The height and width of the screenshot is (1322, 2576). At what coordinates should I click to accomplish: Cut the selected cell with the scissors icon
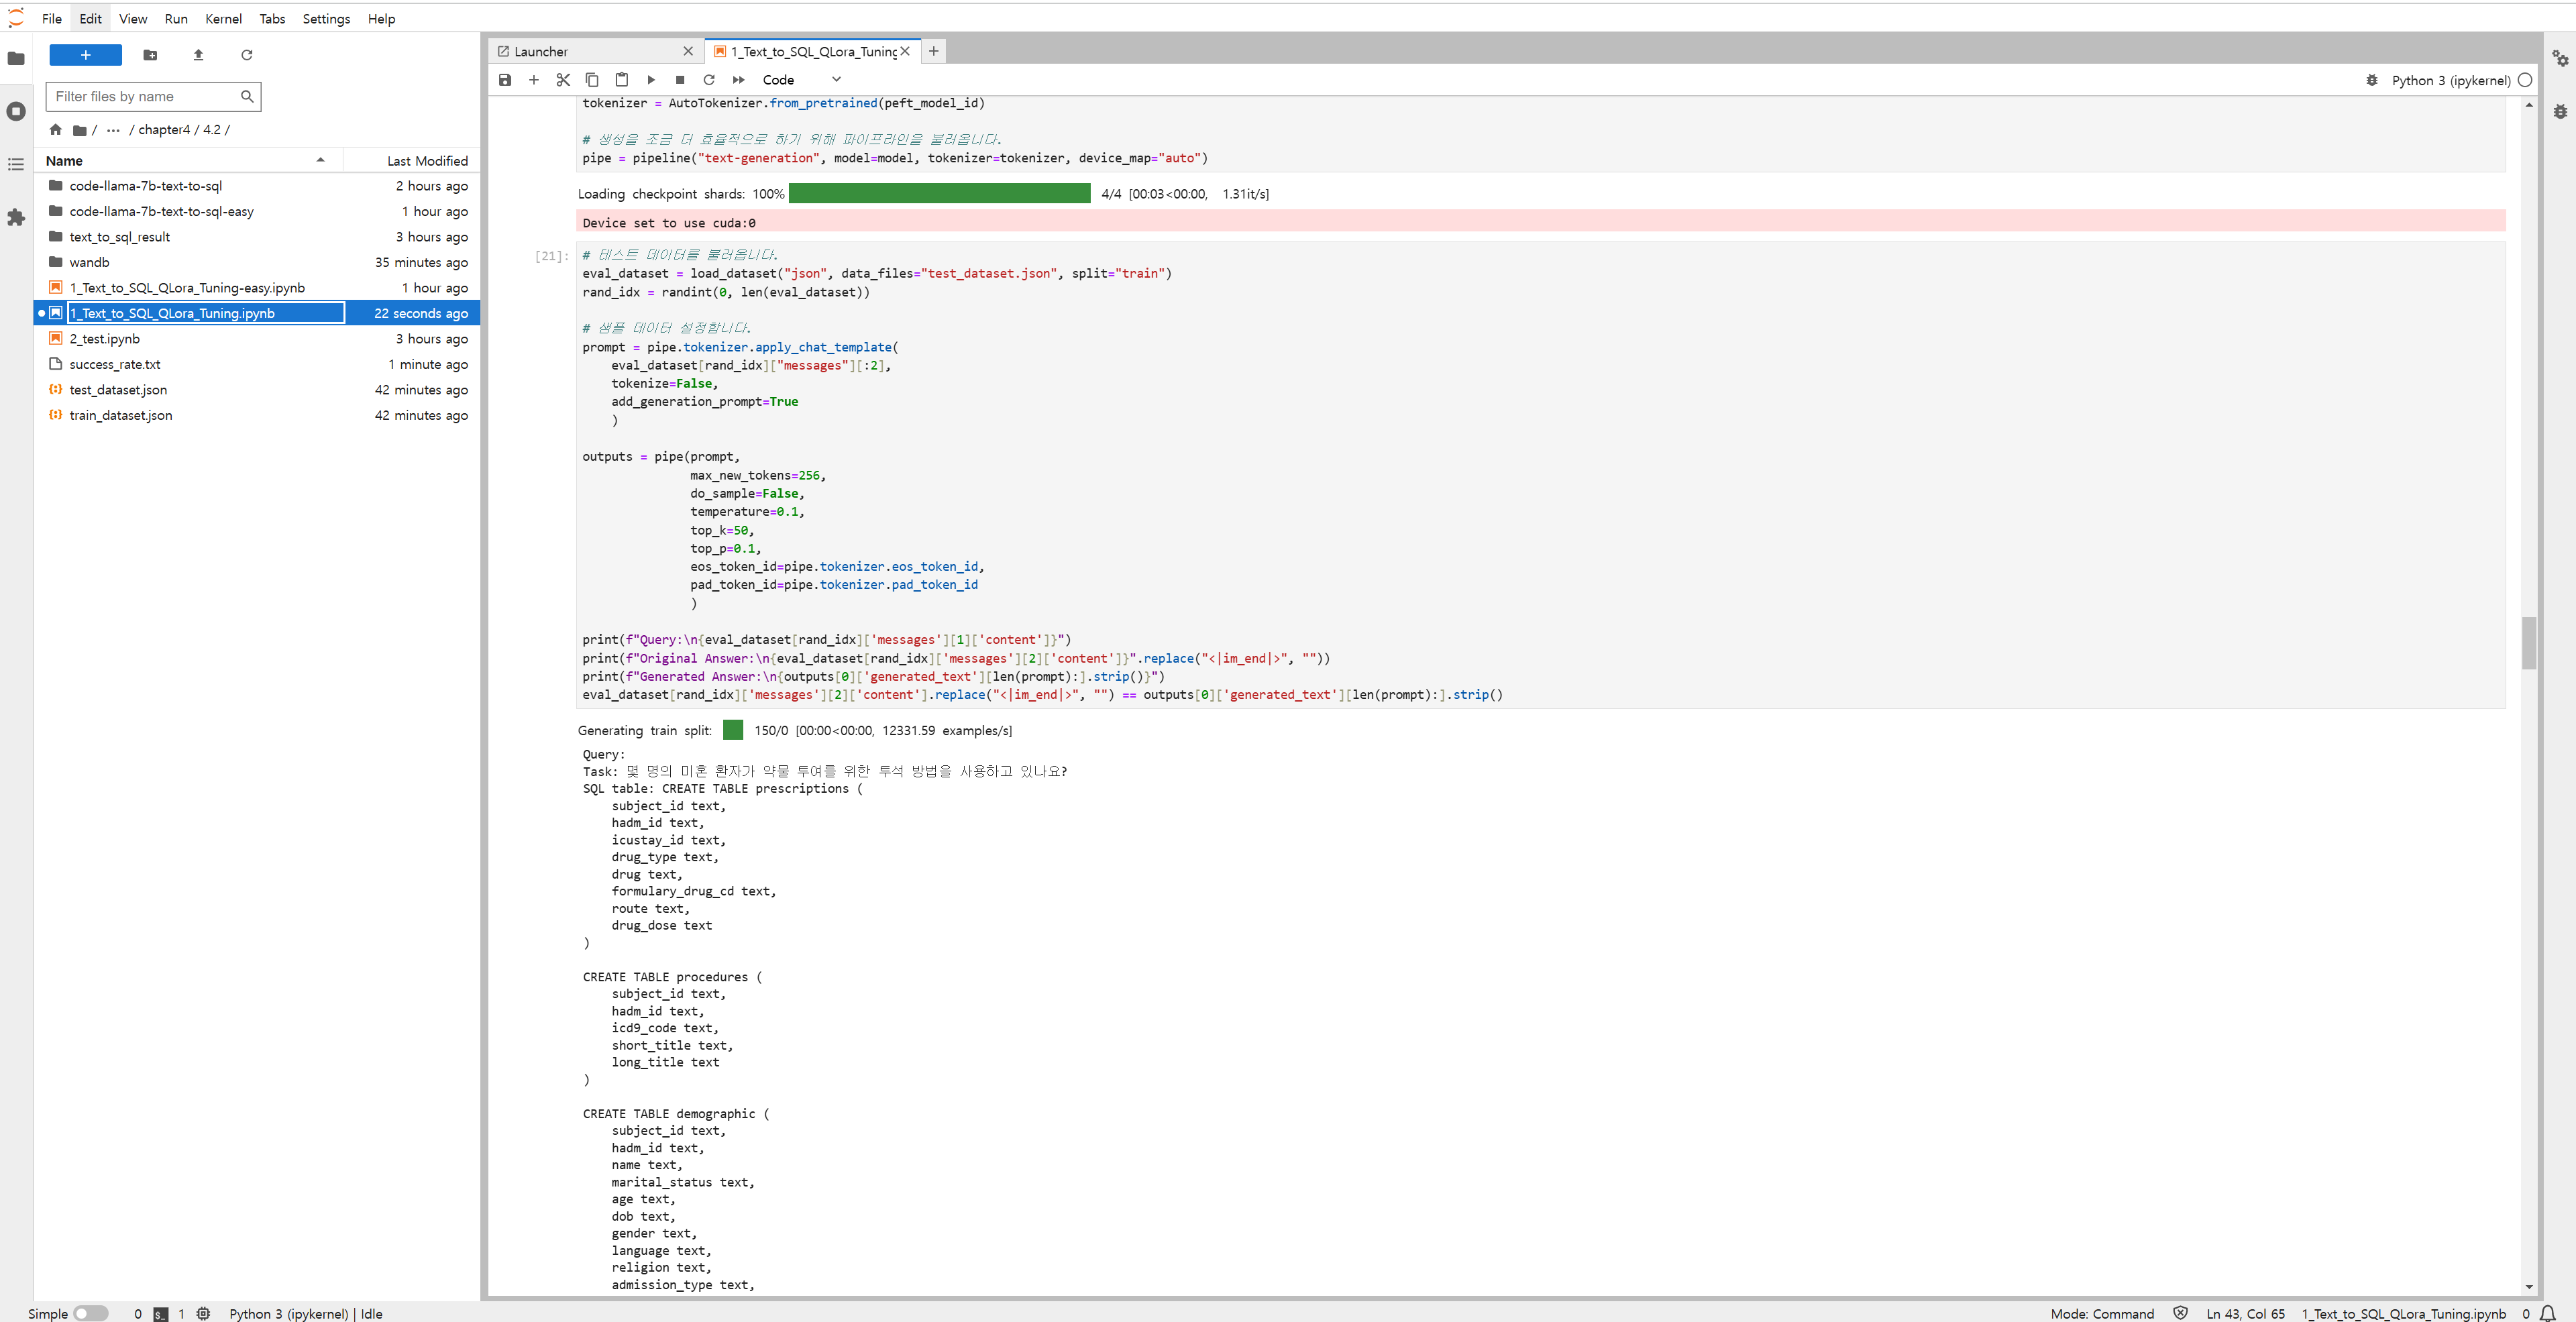[563, 80]
